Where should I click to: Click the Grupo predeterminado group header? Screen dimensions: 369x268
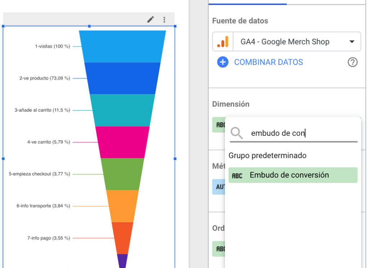[267, 156]
